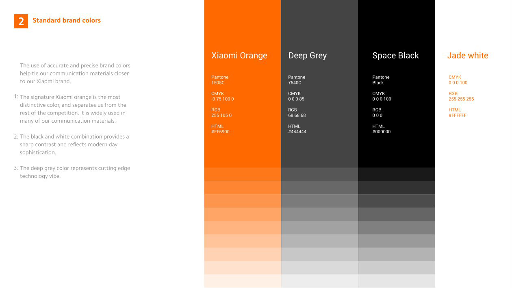Pick the lightest tint swatch of Space Black
The width and height of the screenshot is (512, 288).
(397, 281)
